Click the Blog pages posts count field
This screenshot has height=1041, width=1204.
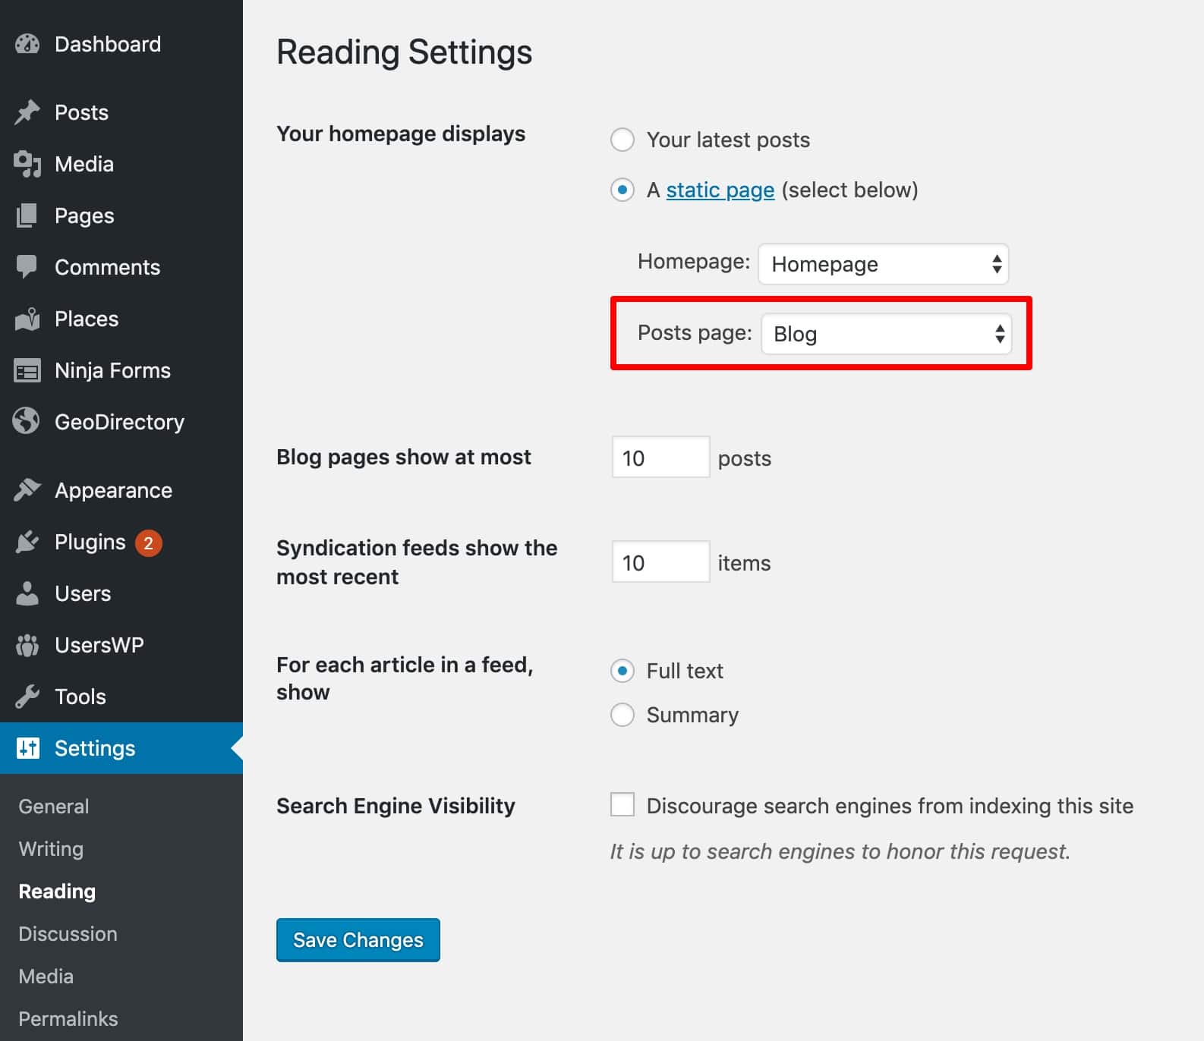coord(660,458)
